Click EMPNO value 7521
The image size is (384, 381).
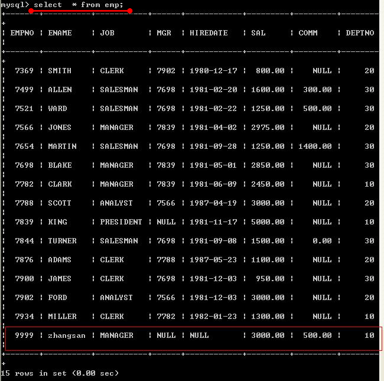24,109
